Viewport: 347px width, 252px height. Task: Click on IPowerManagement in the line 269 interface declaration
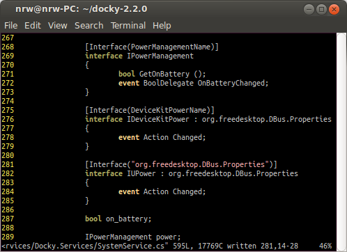click(160, 56)
